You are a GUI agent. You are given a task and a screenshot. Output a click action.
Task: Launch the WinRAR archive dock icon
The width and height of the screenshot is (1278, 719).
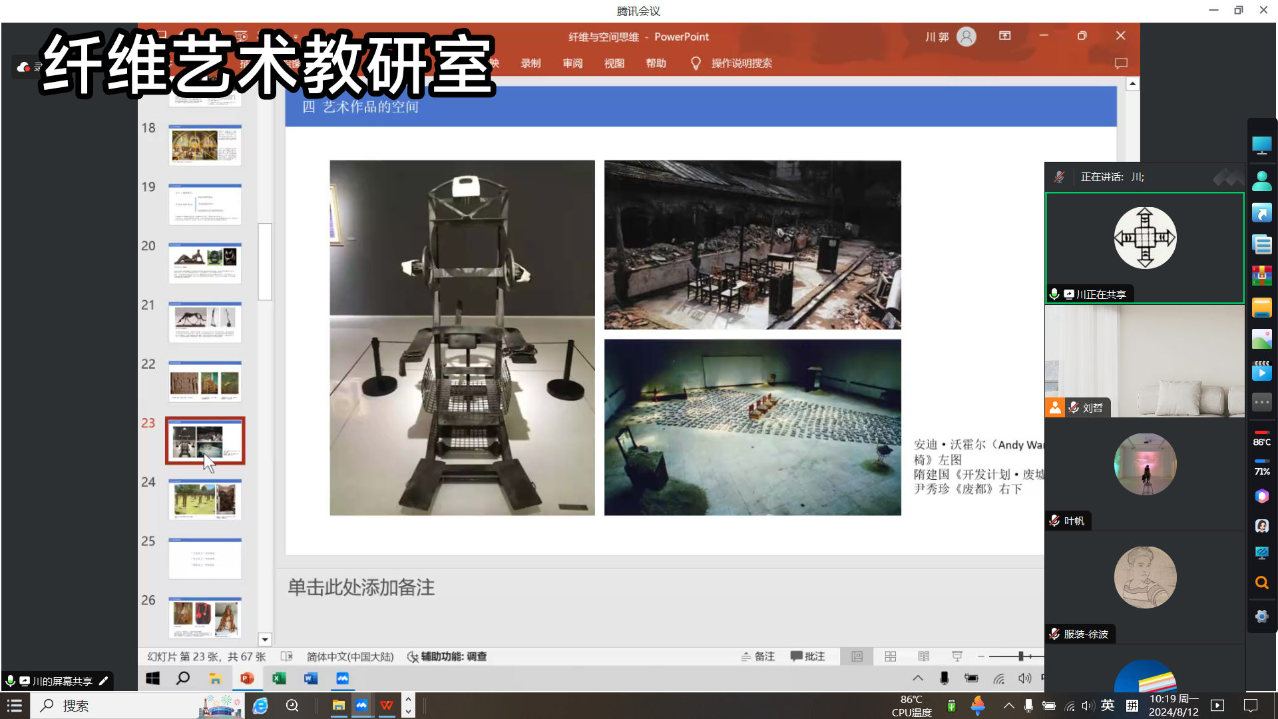[1261, 276]
